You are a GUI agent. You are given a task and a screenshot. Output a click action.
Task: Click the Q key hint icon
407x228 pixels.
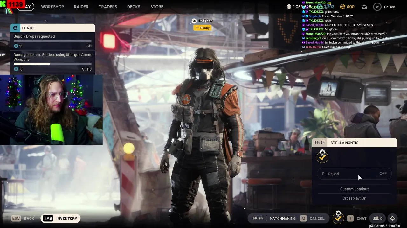tap(303, 218)
